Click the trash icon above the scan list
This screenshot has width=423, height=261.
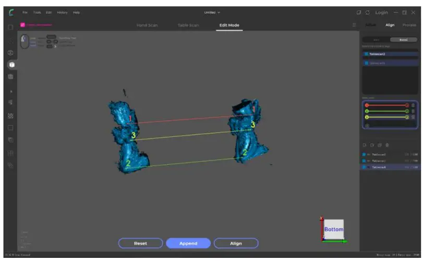click(387, 145)
